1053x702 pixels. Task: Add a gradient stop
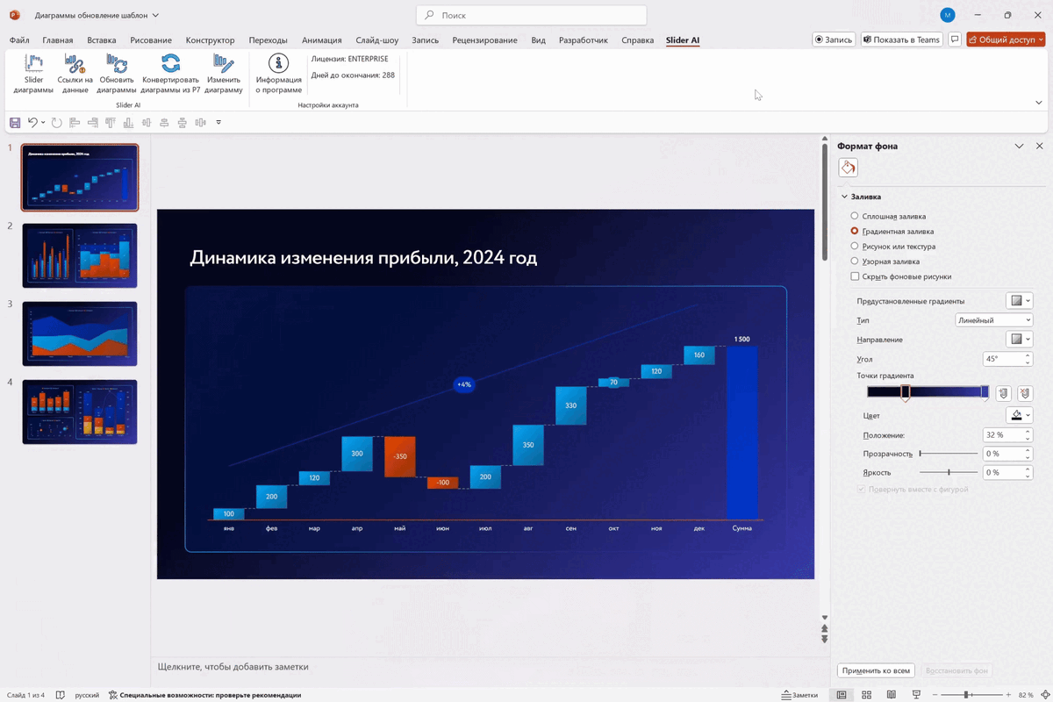pos(1004,394)
